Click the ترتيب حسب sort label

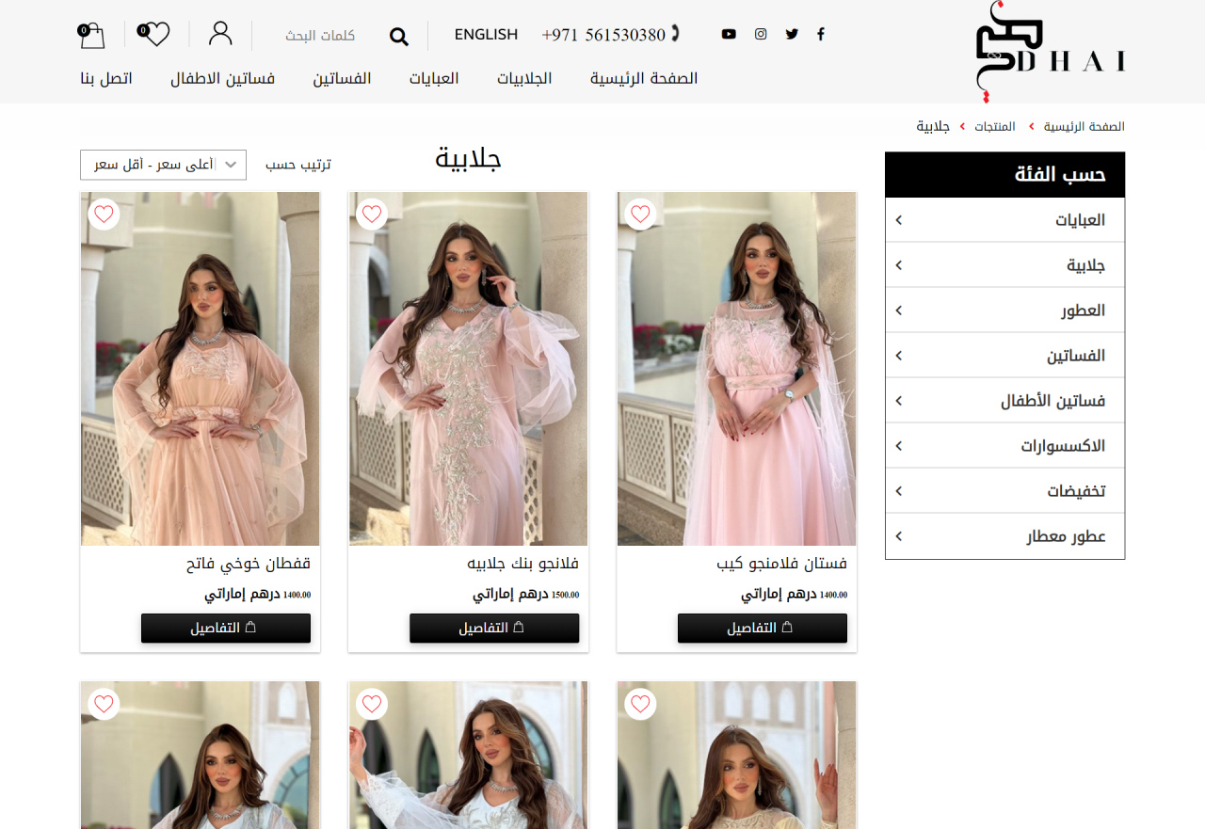click(x=298, y=165)
